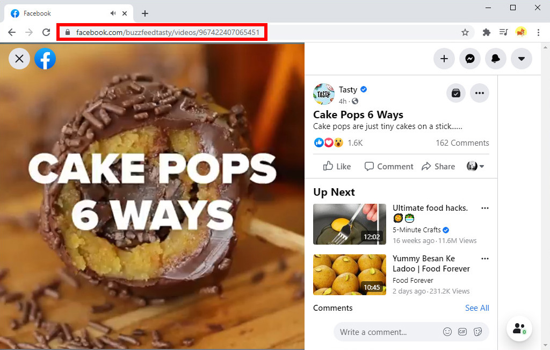Viewport: 550px width, 350px height.
Task: Open Facebook Messenger from the top bar
Action: 470,59
